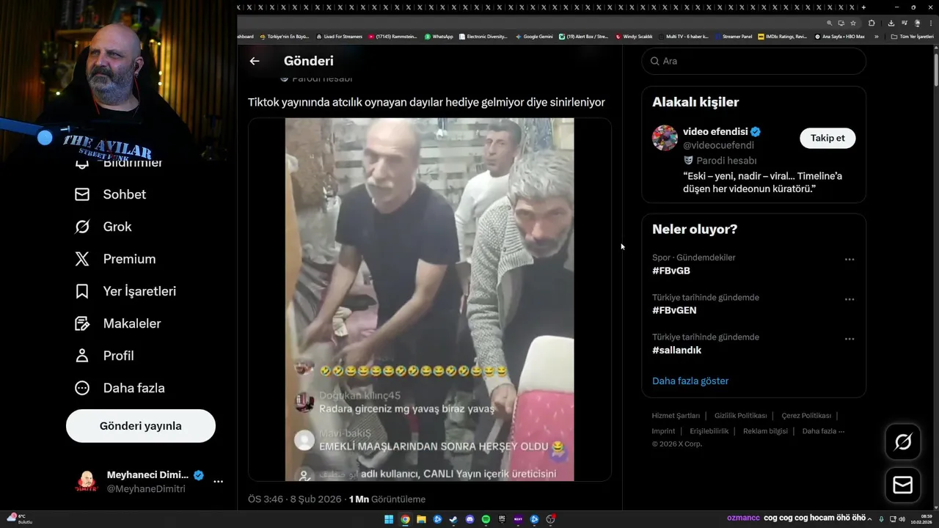
Task: Open the floating Grok button
Action: pyautogui.click(x=903, y=441)
